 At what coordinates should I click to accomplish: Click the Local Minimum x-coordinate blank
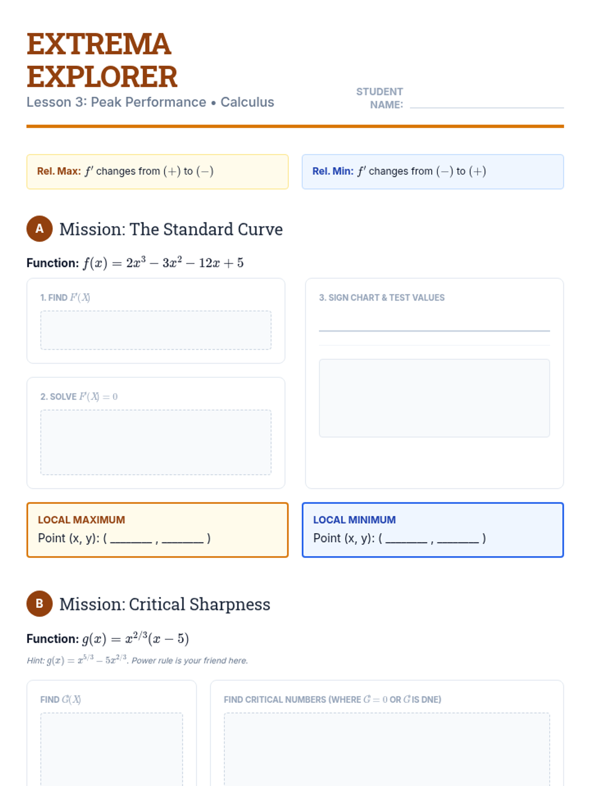click(x=406, y=539)
